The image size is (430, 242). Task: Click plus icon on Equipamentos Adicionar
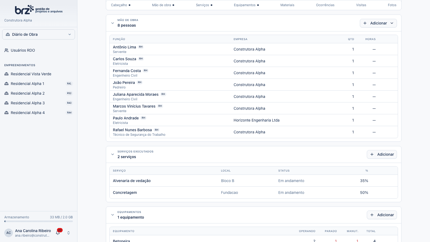click(372, 215)
